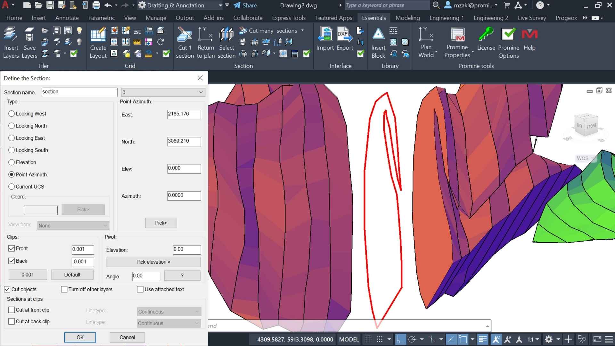The width and height of the screenshot is (615, 346).
Task: Click OK to confirm the section
Action: pyautogui.click(x=80, y=337)
